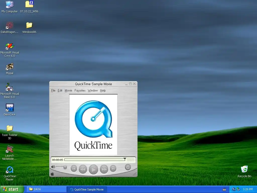Jump to movie start with skip-back button

coord(74,169)
